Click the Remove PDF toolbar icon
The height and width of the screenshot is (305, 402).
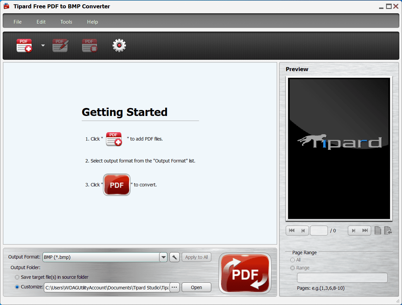[x=90, y=46]
